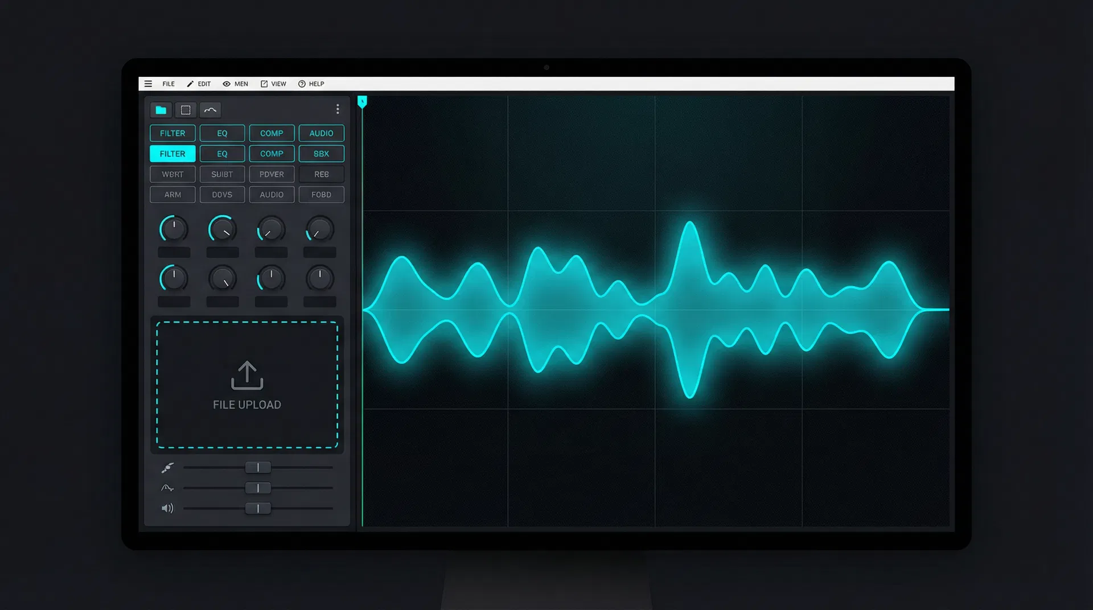
Task: Click the brush icon next to the top slider
Action: pos(166,467)
